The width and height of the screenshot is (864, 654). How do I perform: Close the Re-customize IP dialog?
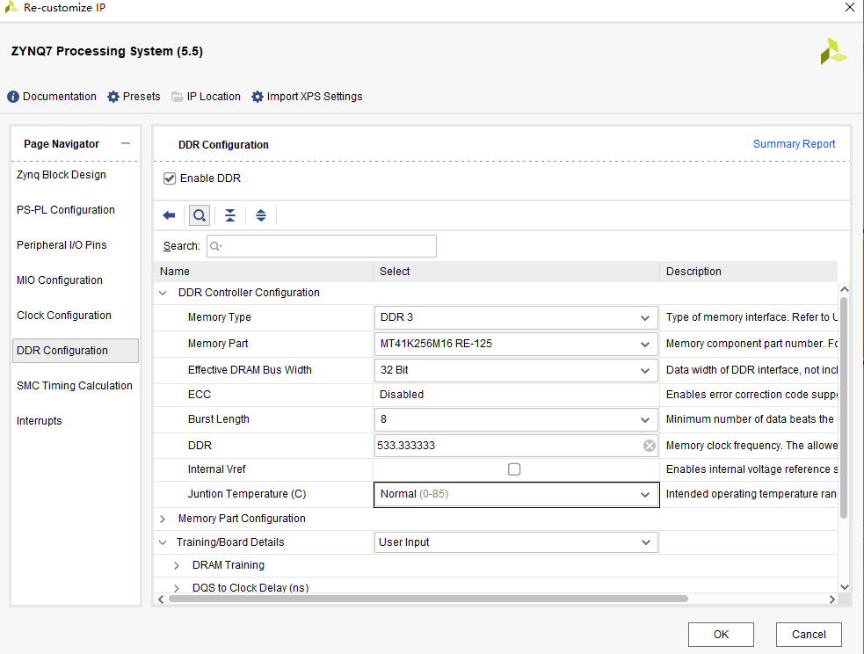pyautogui.click(x=850, y=7)
